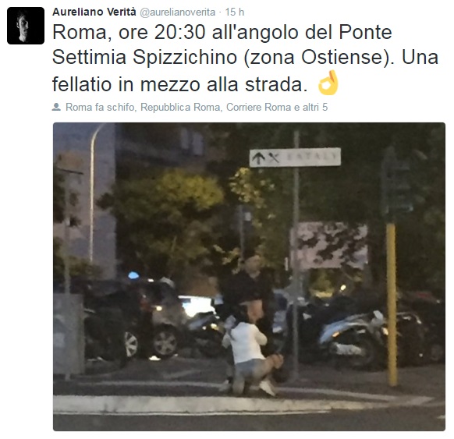Open the 15 h timestamp link
This screenshot has width=454, height=439.
click(235, 12)
